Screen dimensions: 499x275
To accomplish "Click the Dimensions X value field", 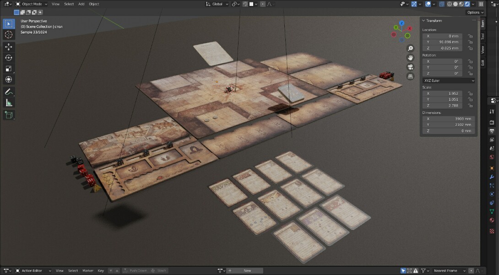I will tap(449, 119).
